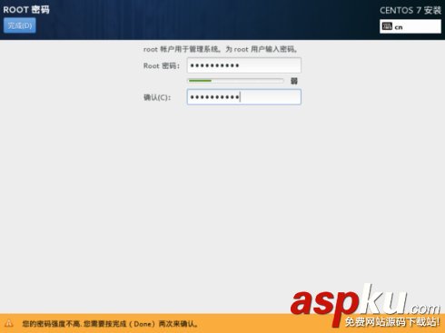Screen dimensions: 445x333
Task: Click the keyboard icon beside cn
Action: [x=387, y=26]
